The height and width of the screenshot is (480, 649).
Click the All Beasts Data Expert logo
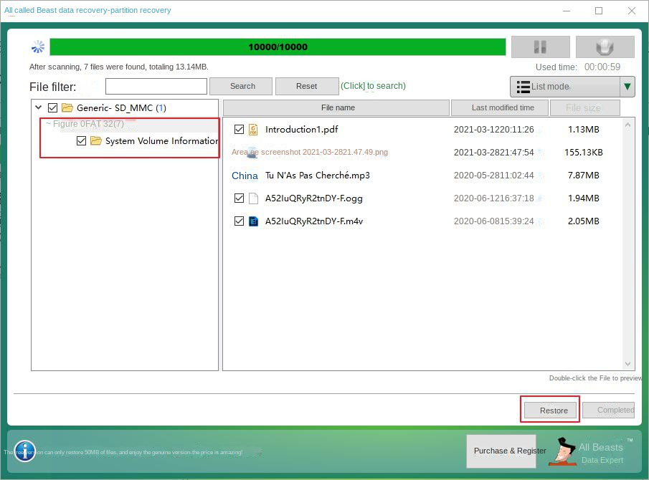click(562, 451)
